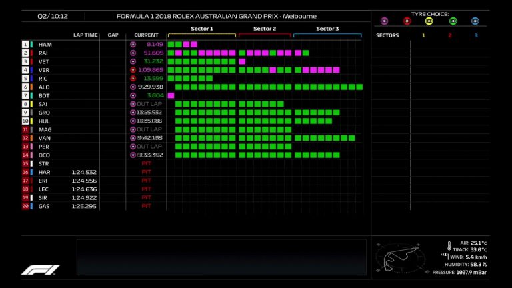Viewport: 512px width, 288px height.
Task: Select driver GAS in position 20
Action: click(44, 206)
